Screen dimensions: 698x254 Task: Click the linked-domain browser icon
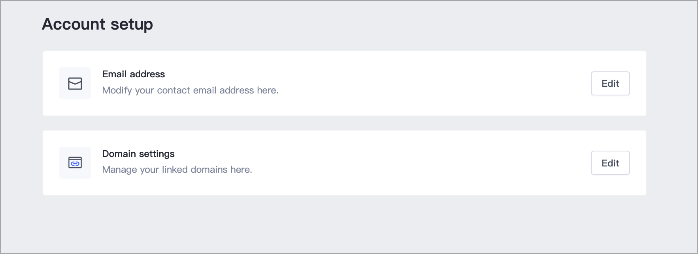[x=75, y=162]
